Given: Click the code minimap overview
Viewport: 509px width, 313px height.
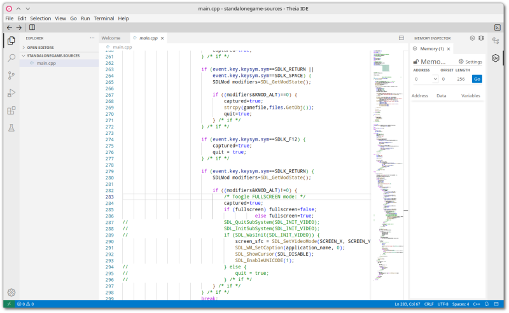Looking at the screenshot, I should click(x=386, y=127).
